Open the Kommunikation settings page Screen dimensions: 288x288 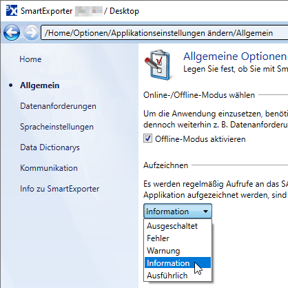click(49, 168)
